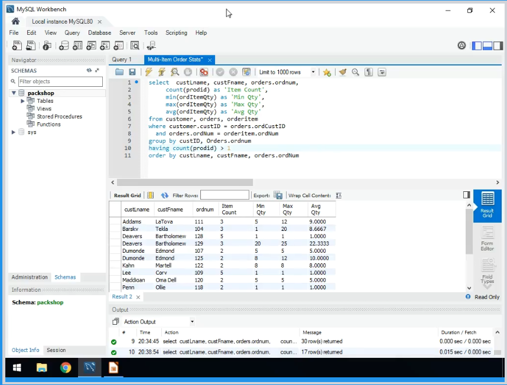Toggle autocommit mode in the query toolbar

(246, 72)
